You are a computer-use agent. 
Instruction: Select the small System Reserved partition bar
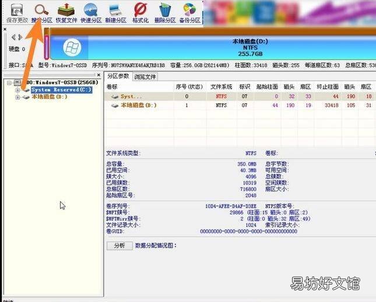47,44
